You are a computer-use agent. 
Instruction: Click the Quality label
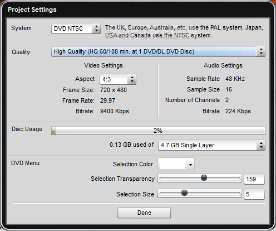point(21,52)
